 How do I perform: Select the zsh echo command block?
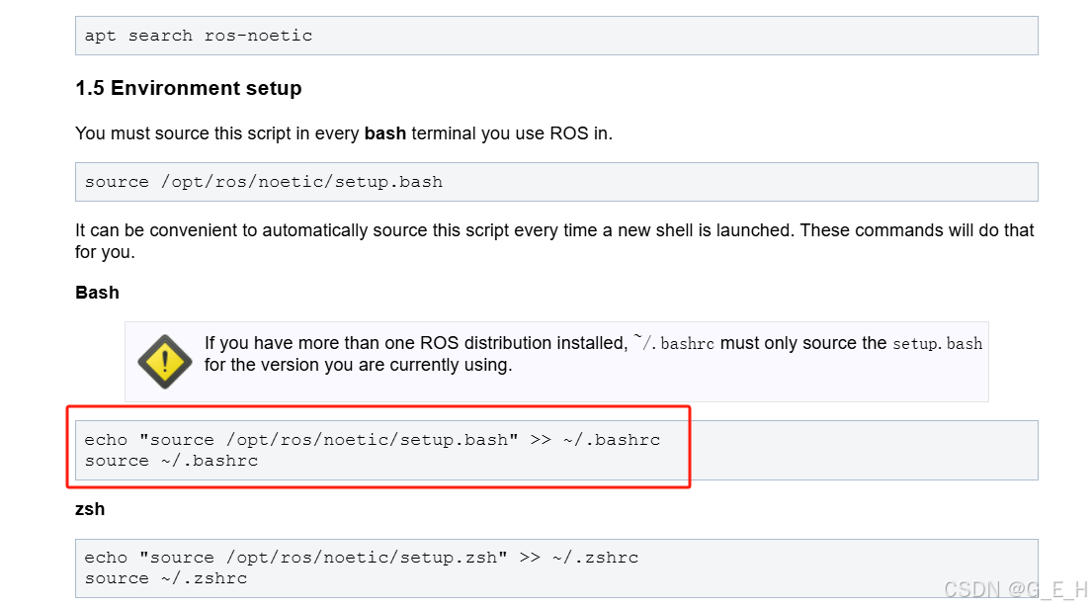click(361, 557)
